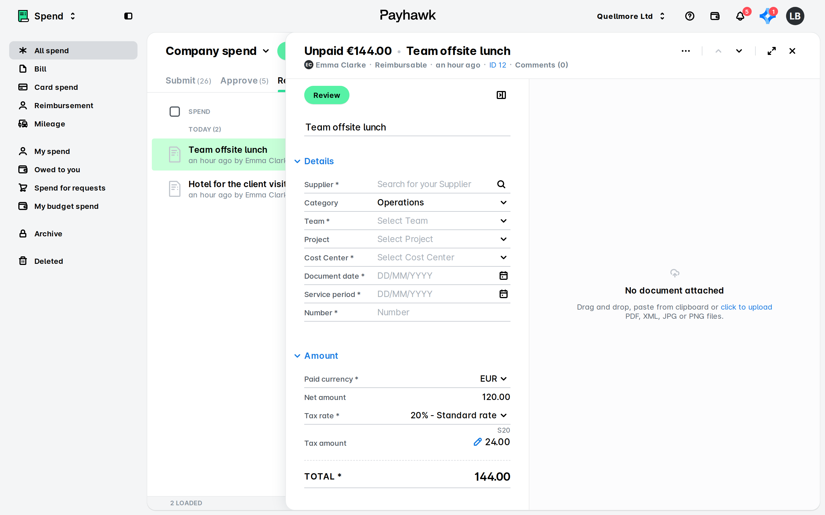Screen dimensions: 825x515
Task: Switch to the Submit (26) tab
Action: 188,81
